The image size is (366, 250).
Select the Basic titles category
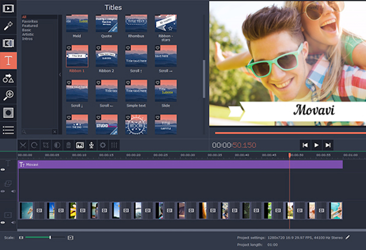pos(27,30)
